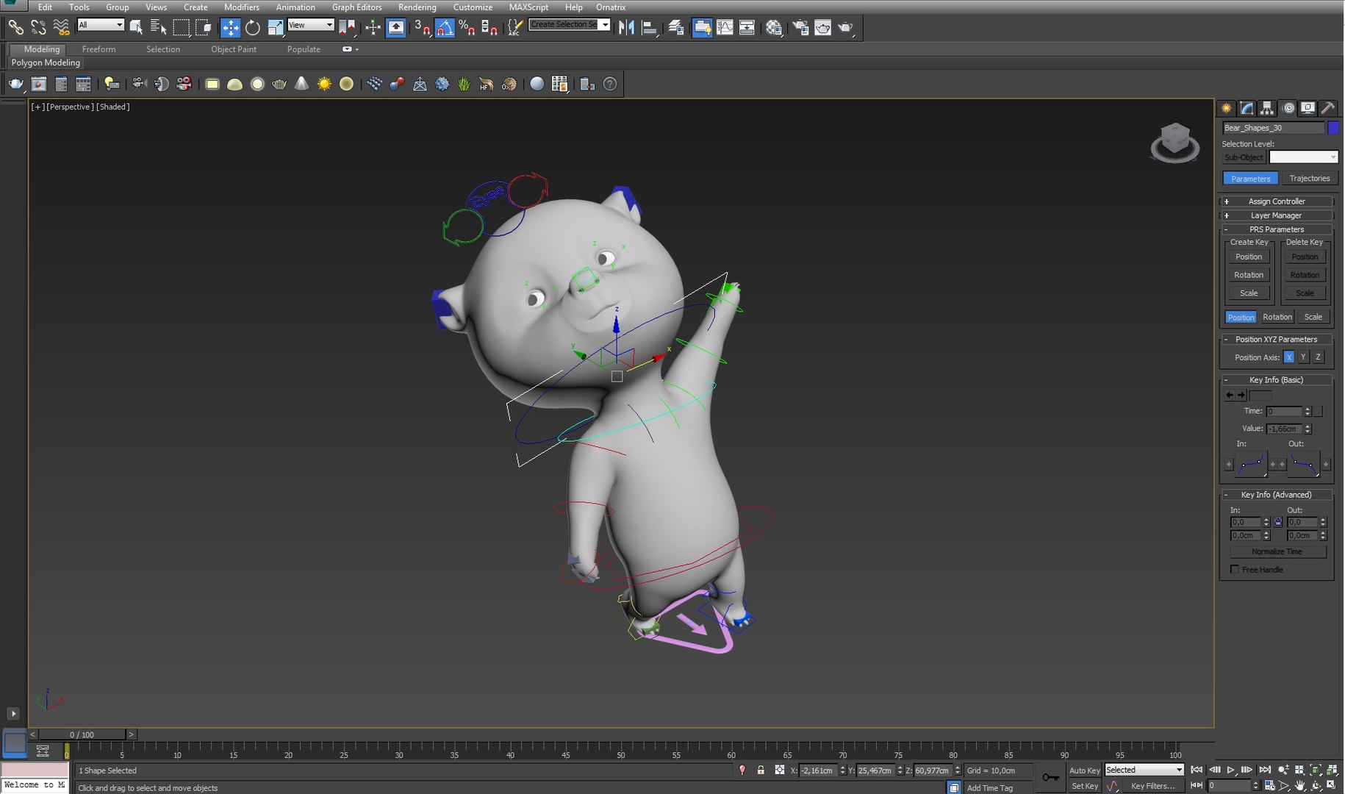The height and width of the screenshot is (794, 1345).
Task: Toggle Auto Key mode
Action: point(1084,770)
